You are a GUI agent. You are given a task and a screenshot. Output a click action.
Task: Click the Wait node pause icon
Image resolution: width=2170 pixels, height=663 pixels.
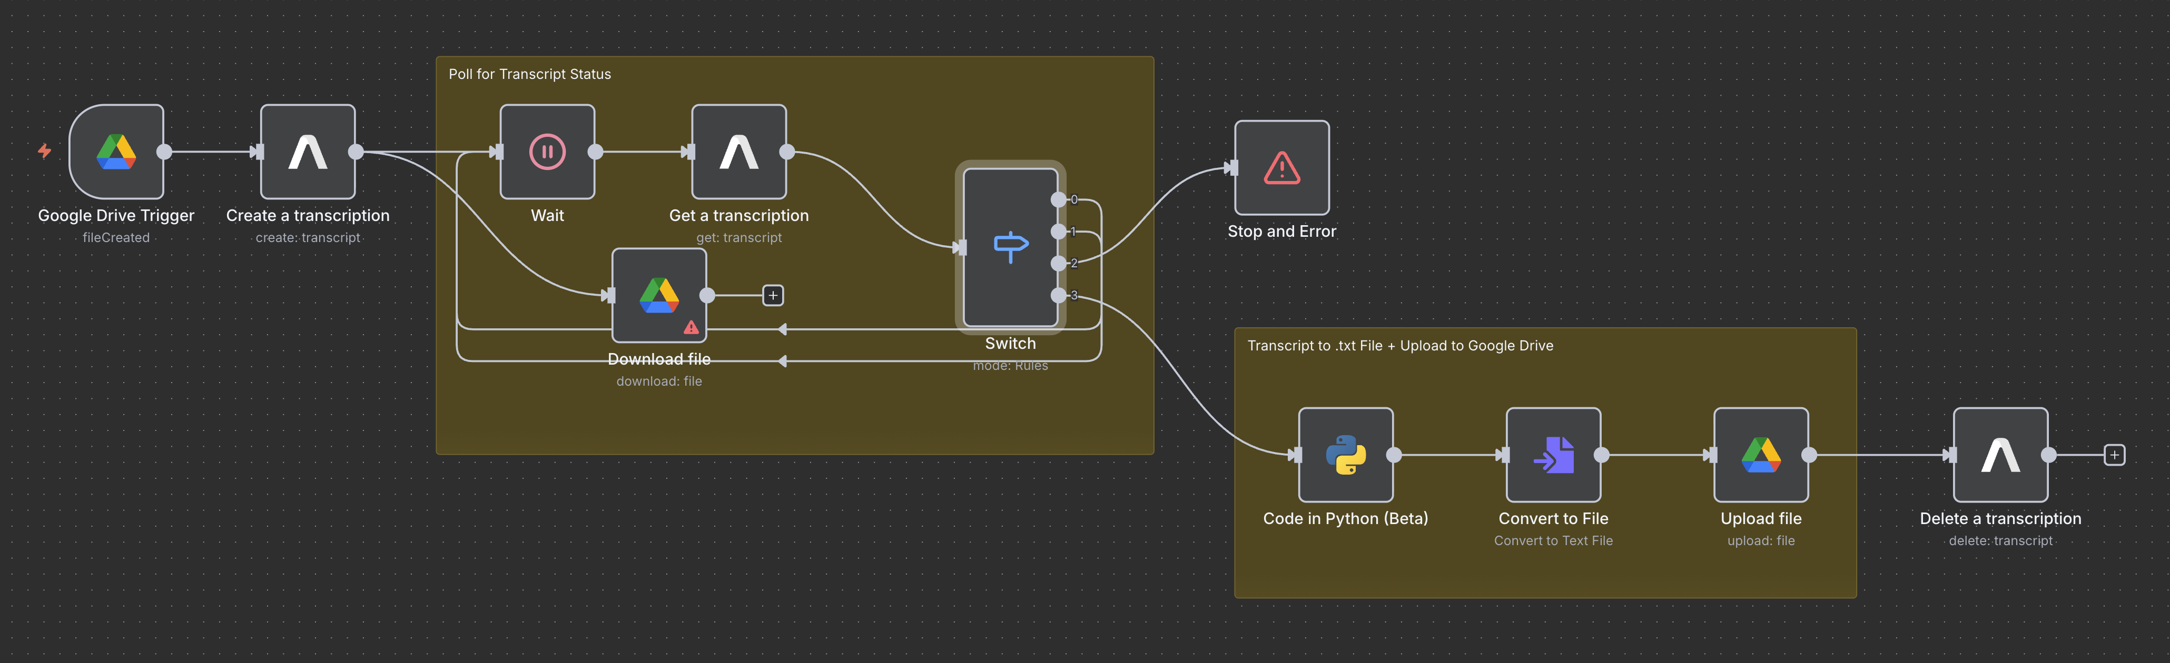click(x=548, y=152)
